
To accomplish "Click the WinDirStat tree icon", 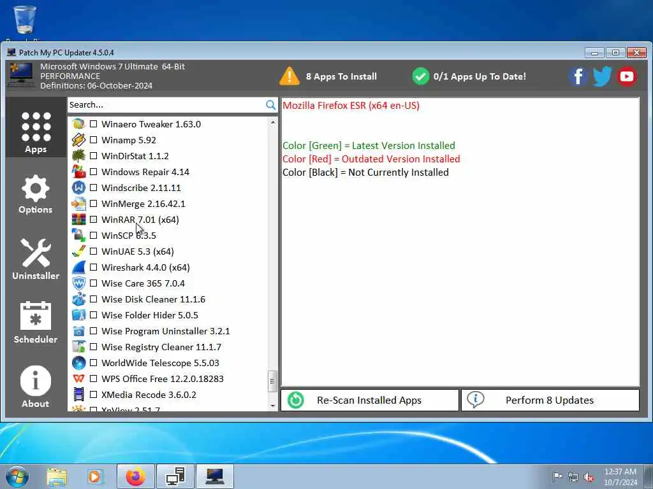I will pos(78,156).
